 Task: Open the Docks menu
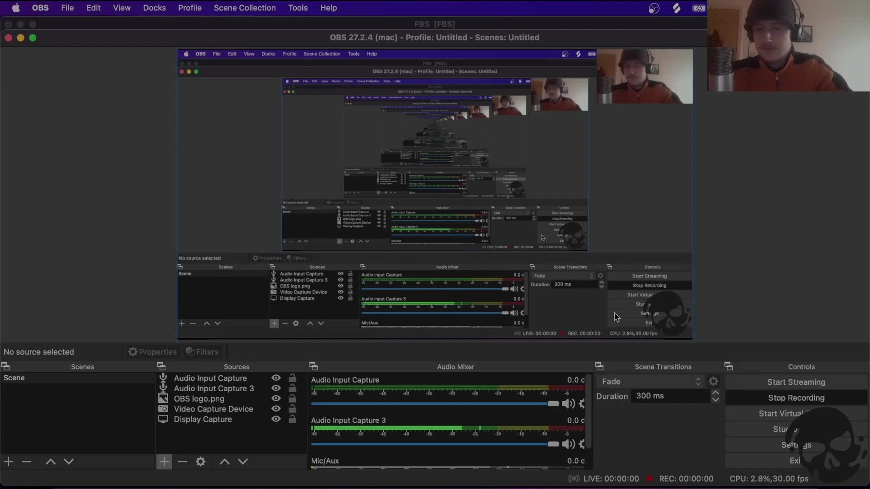coord(154,8)
